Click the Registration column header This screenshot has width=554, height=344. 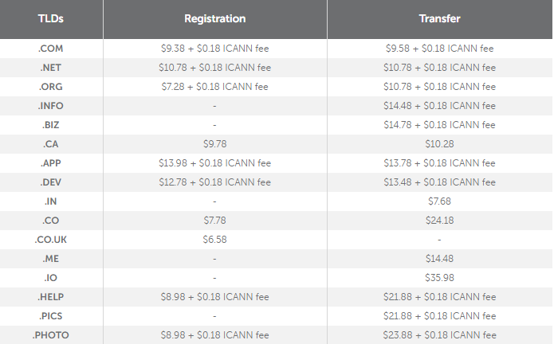click(214, 18)
